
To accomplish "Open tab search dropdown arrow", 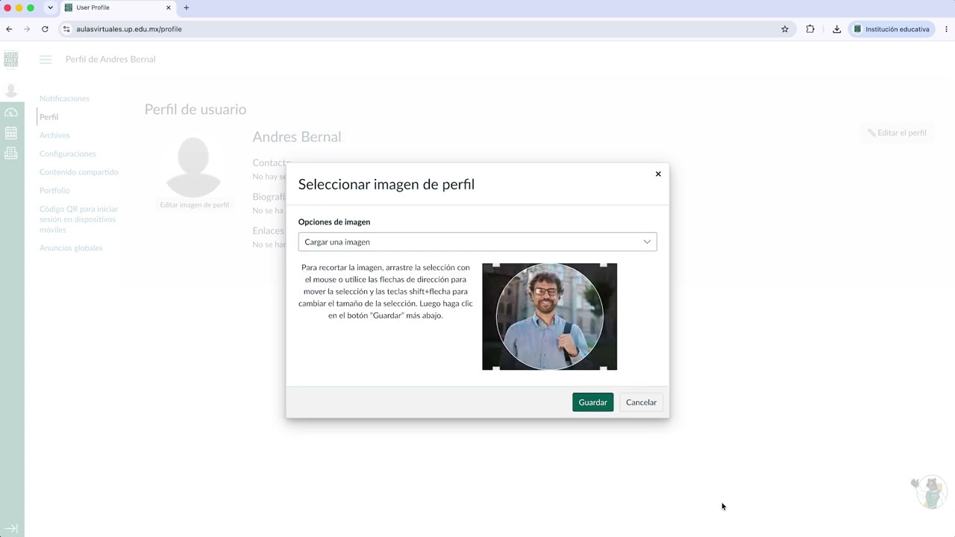I will coord(50,7).
